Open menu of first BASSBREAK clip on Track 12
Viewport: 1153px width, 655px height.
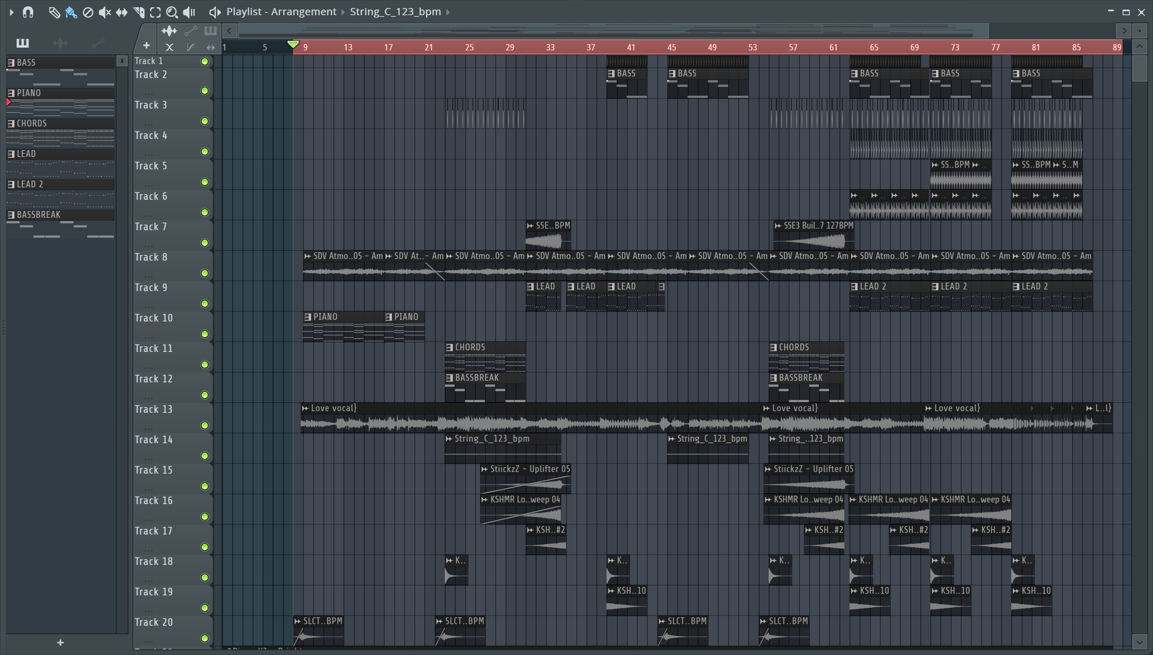click(x=449, y=378)
